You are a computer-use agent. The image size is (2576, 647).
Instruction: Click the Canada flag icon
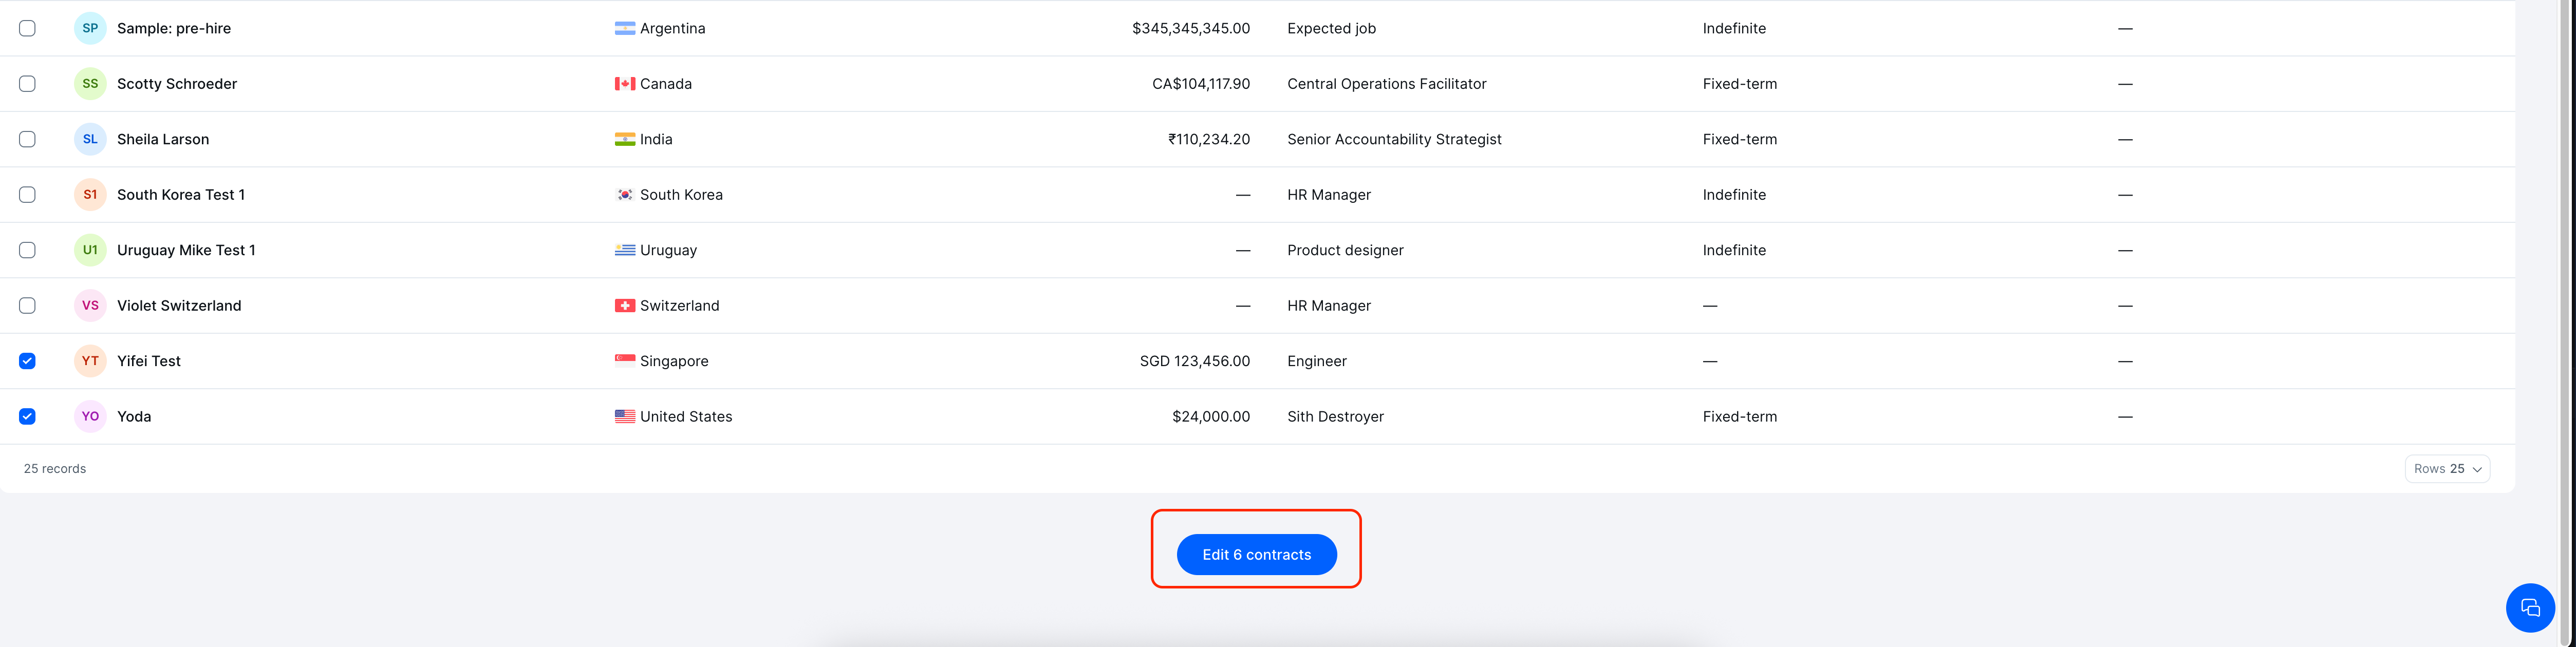pyautogui.click(x=624, y=84)
